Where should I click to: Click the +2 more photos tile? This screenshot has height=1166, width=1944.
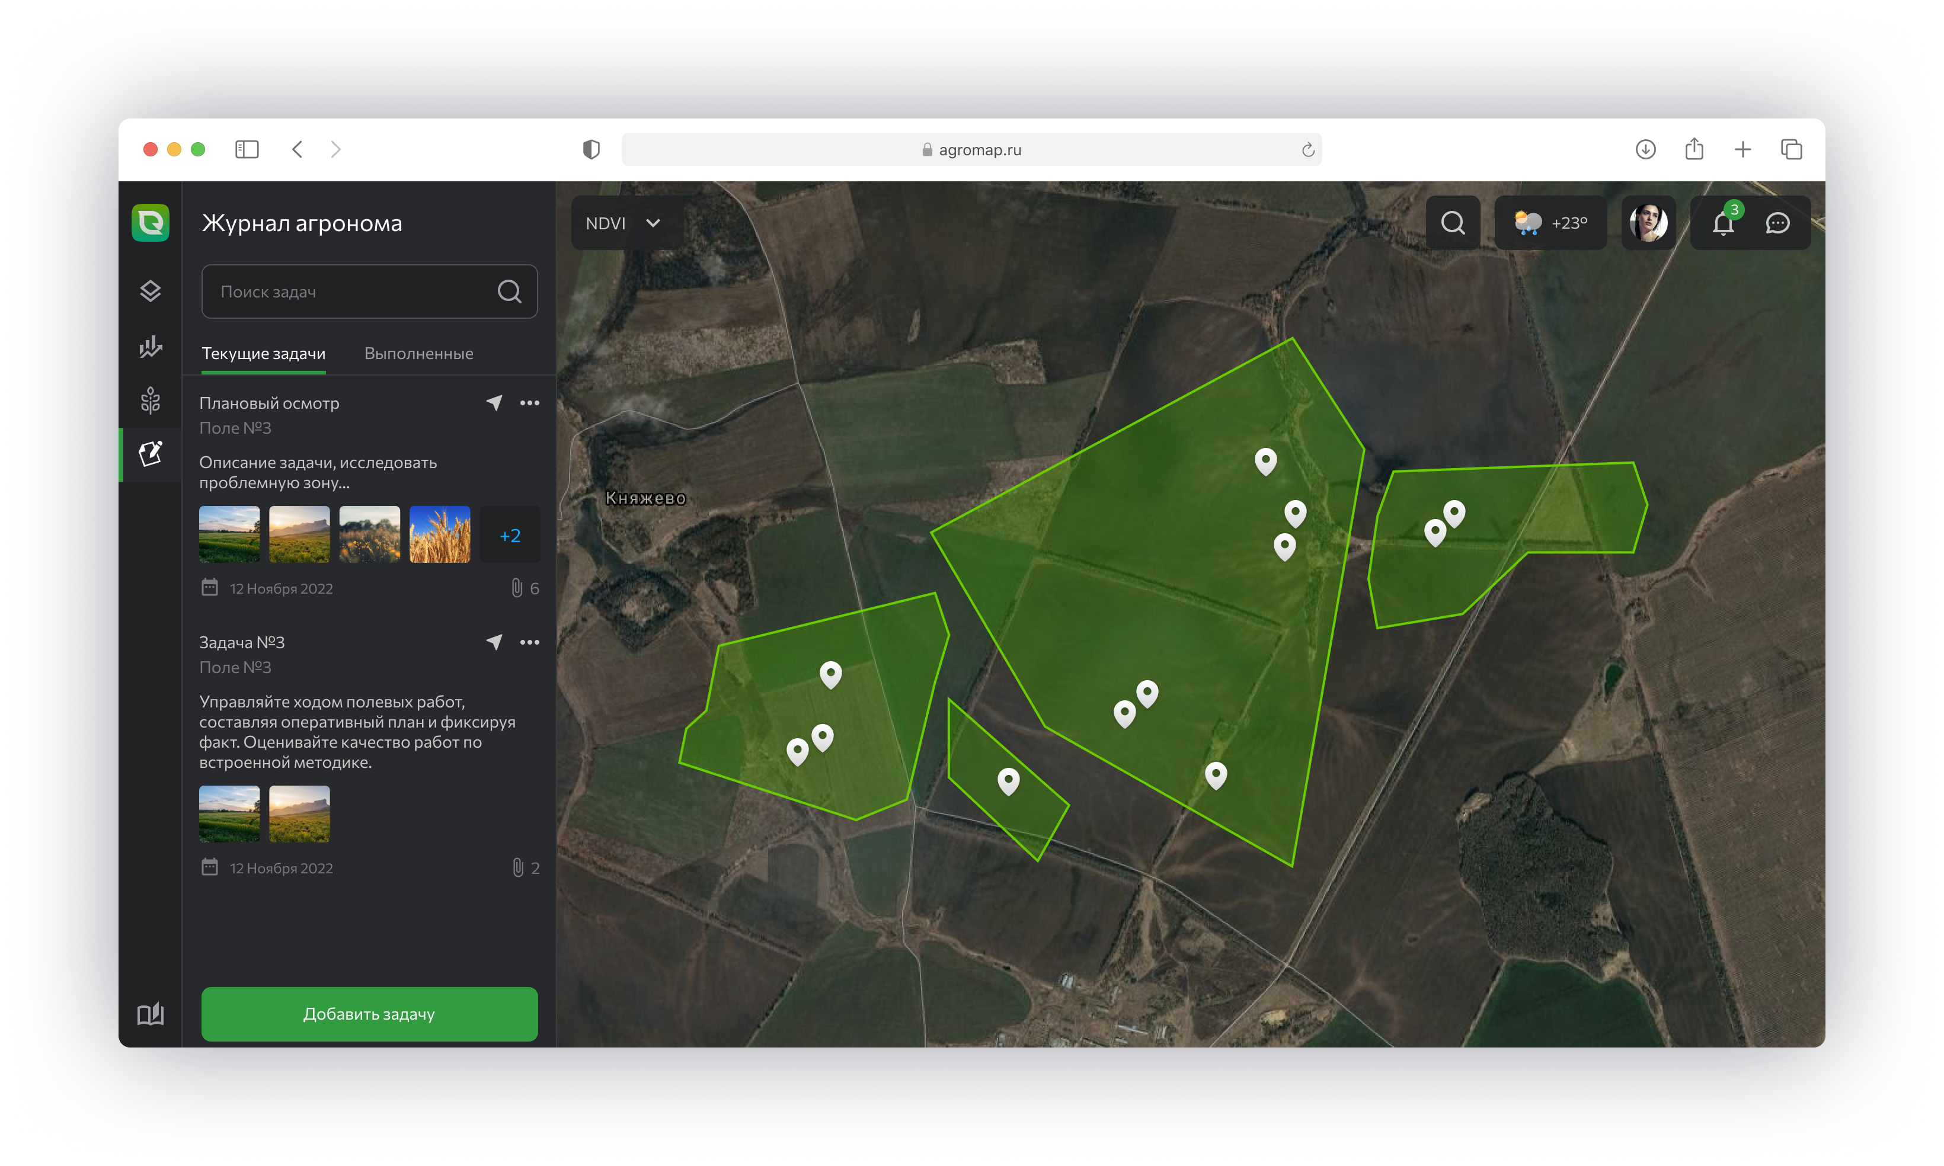510,535
